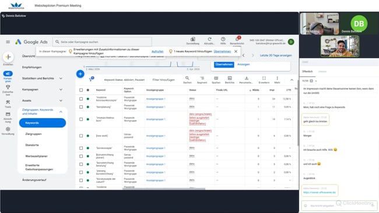Open the Tools wrench icon

click(8, 102)
